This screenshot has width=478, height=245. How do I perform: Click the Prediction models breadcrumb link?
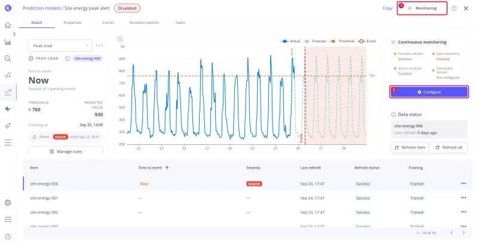click(41, 8)
